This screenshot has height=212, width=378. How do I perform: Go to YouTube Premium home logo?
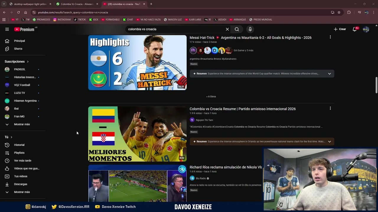(24, 29)
